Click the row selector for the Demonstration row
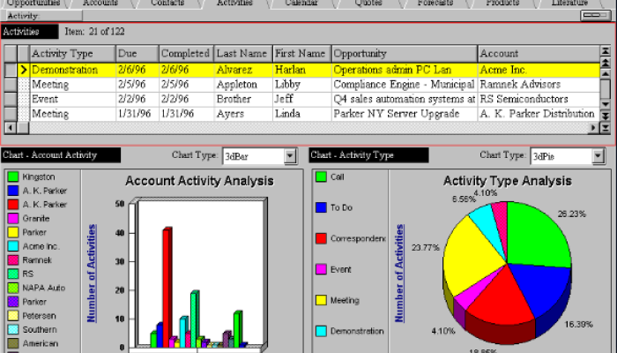The image size is (617, 353). coord(11,70)
